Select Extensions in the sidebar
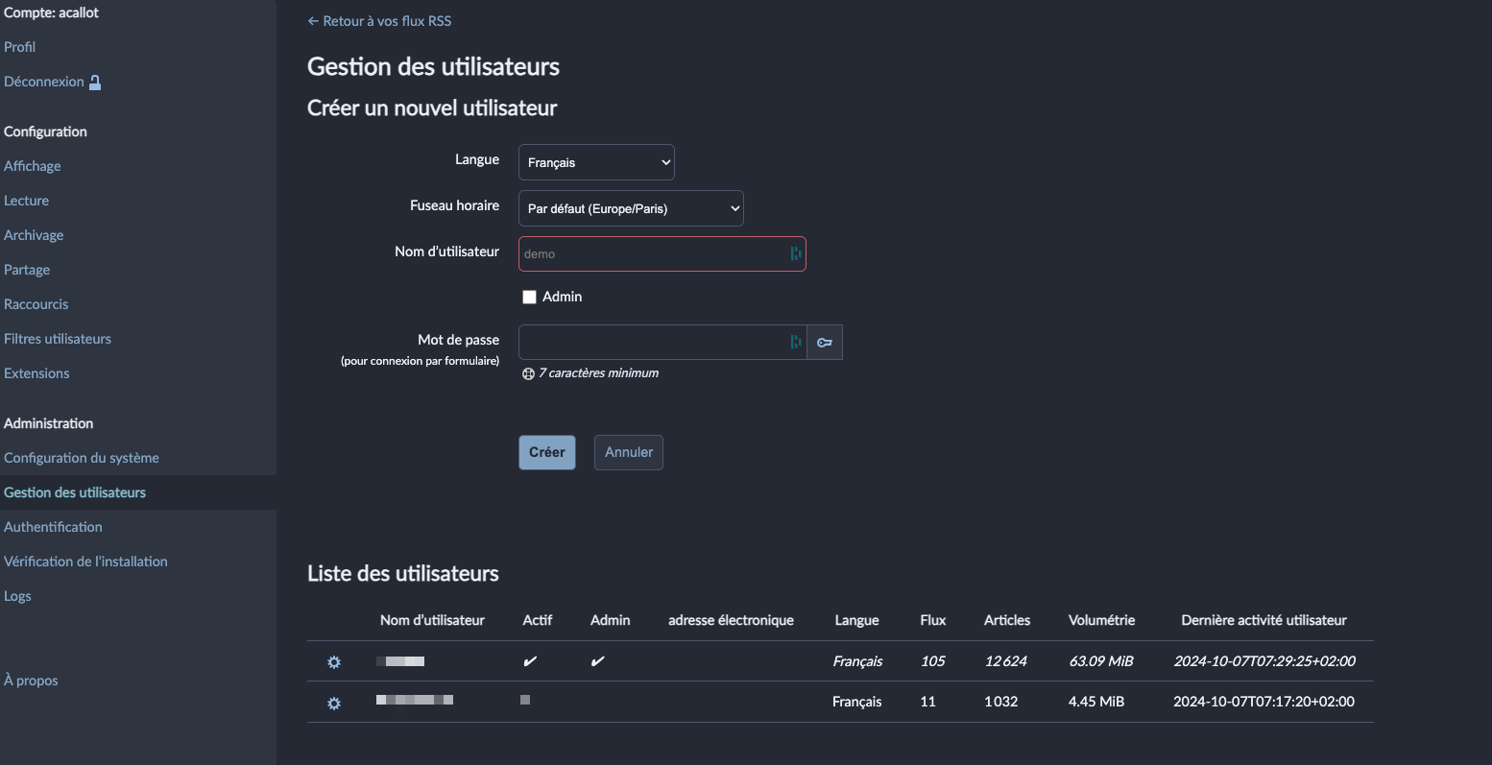The height and width of the screenshot is (765, 1492). (36, 373)
